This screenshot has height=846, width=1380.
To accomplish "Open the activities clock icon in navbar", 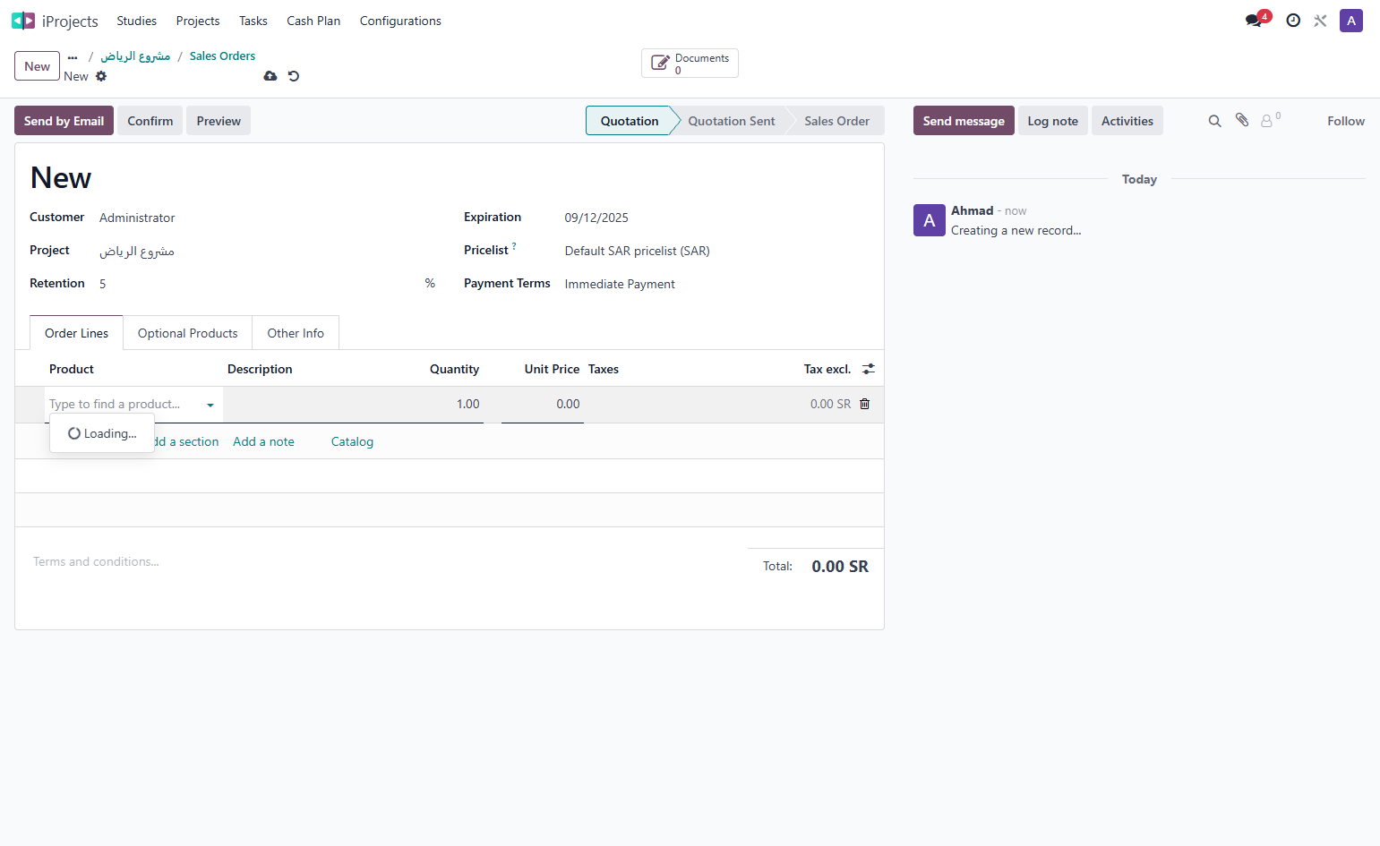I will pos(1293,21).
